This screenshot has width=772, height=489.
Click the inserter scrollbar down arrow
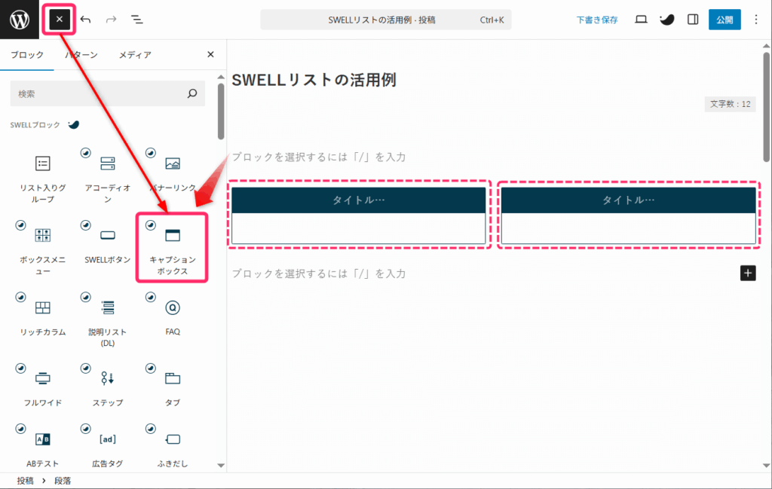click(x=221, y=466)
